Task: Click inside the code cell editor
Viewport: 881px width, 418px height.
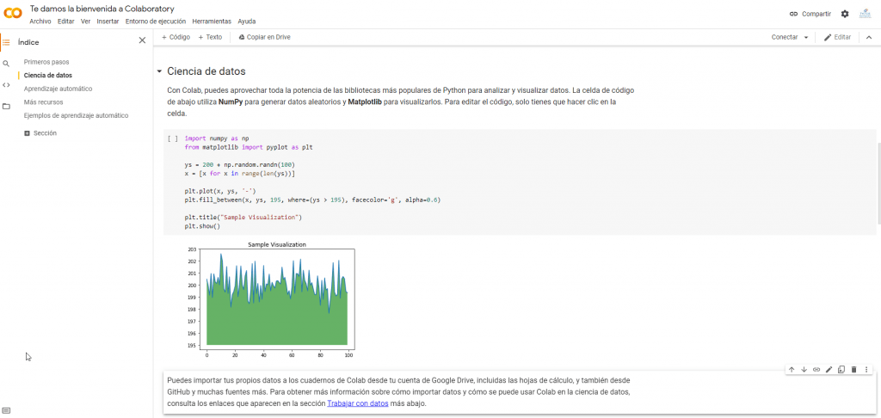Action: [520, 182]
